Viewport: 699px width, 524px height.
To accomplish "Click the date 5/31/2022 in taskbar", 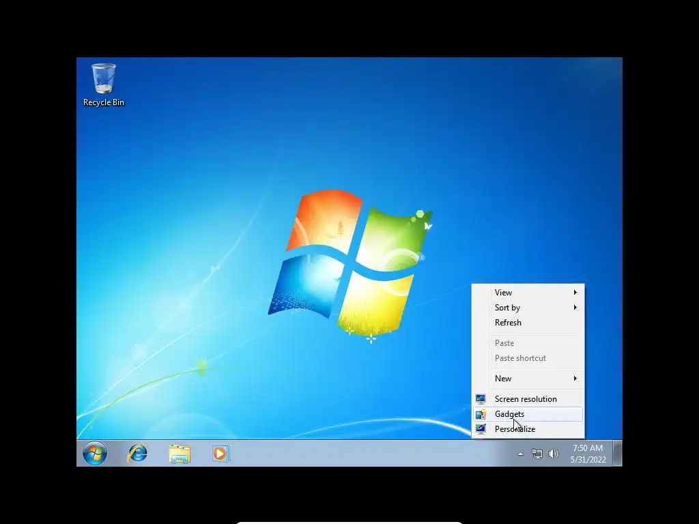I will (x=588, y=460).
